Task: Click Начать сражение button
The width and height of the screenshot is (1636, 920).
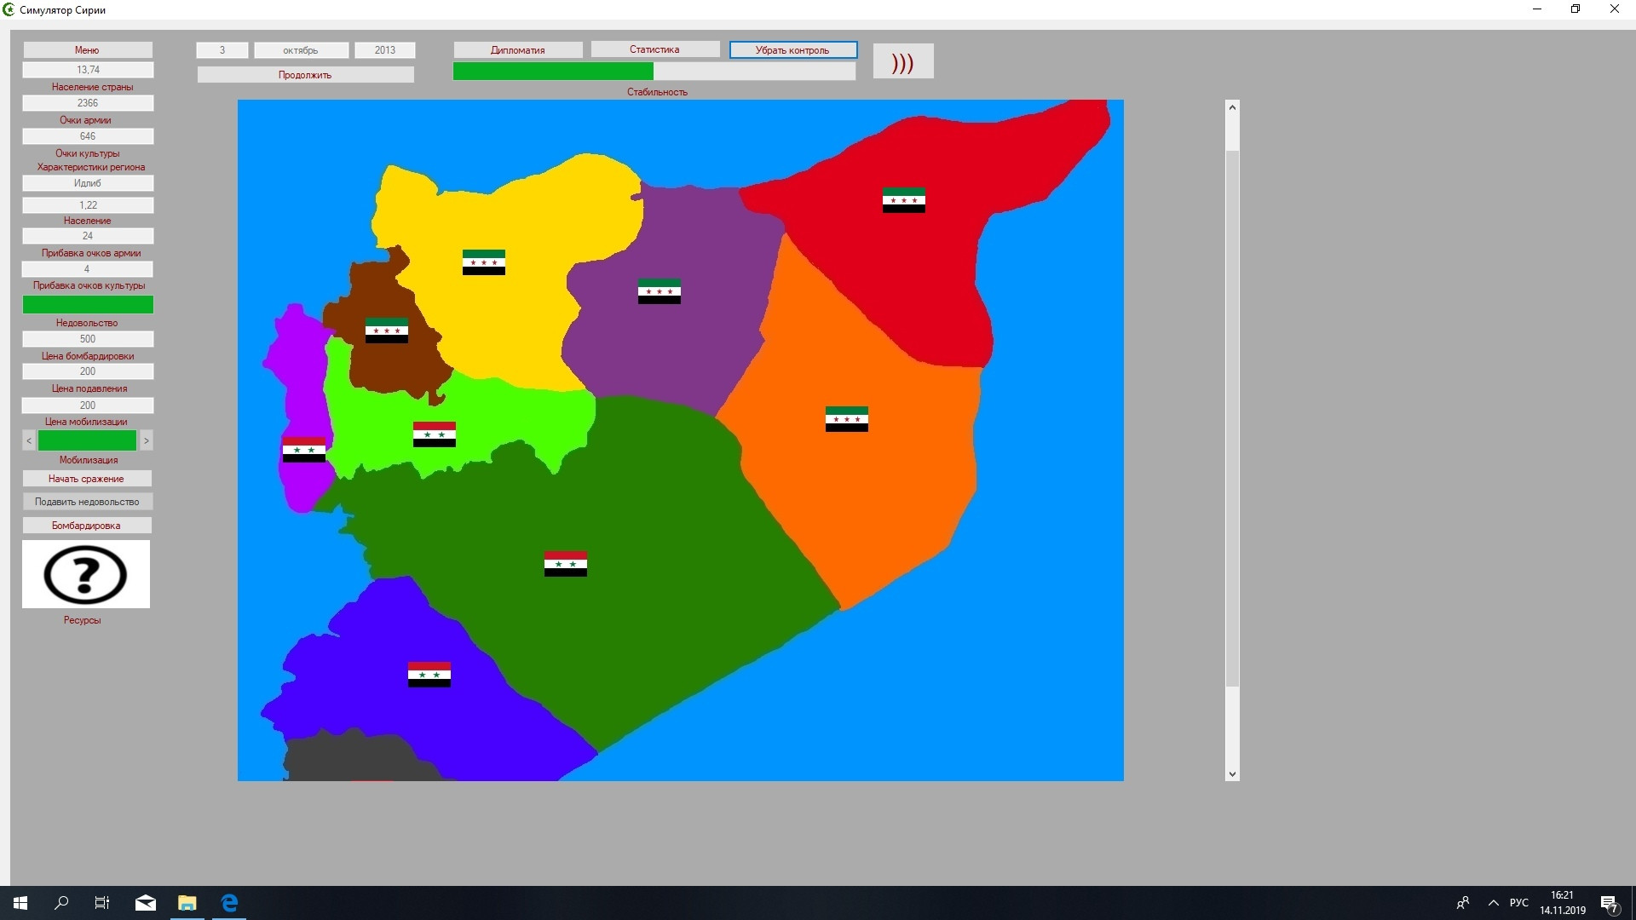Action: coord(87,479)
